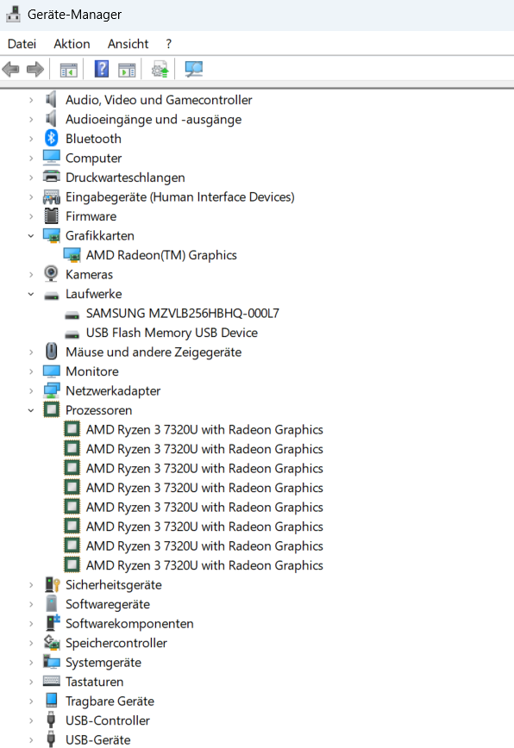Open the Ansicht menu

pyautogui.click(x=128, y=44)
